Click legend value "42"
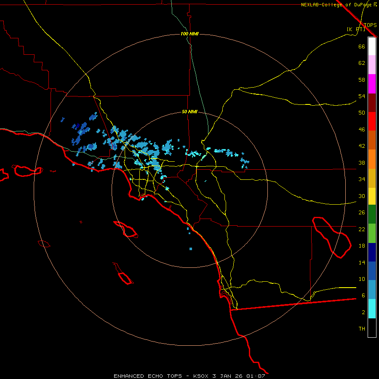Screen dimensions: 379x379 point(362,146)
